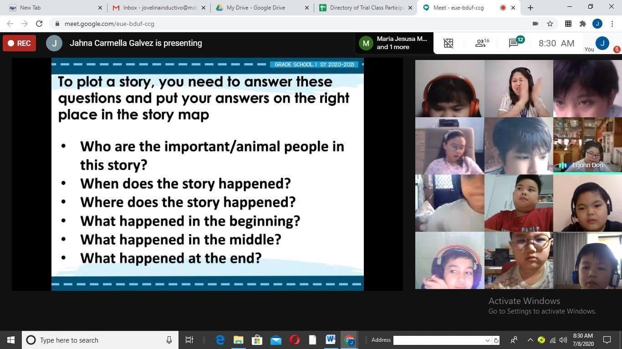Open Microsoft Word from the taskbar
The height and width of the screenshot is (349, 622).
tap(331, 340)
